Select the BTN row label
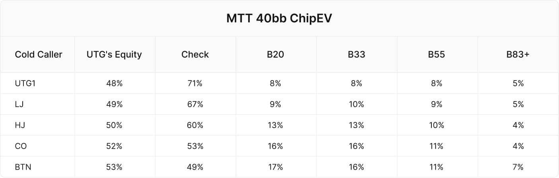The image size is (559, 178). point(23,167)
